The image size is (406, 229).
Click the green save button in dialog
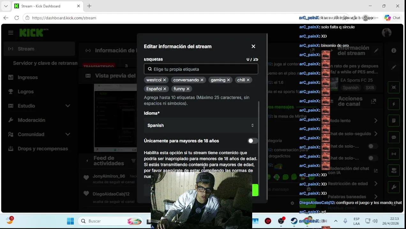[x=255, y=190]
